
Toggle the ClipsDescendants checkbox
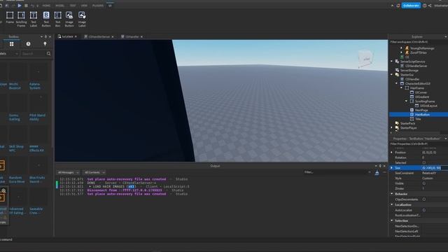coord(424,199)
